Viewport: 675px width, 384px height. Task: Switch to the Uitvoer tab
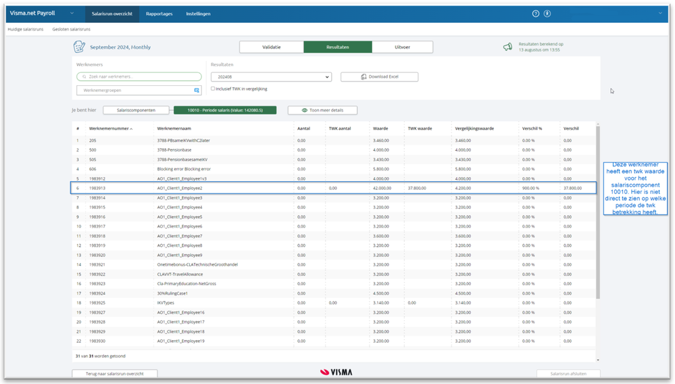tap(403, 47)
